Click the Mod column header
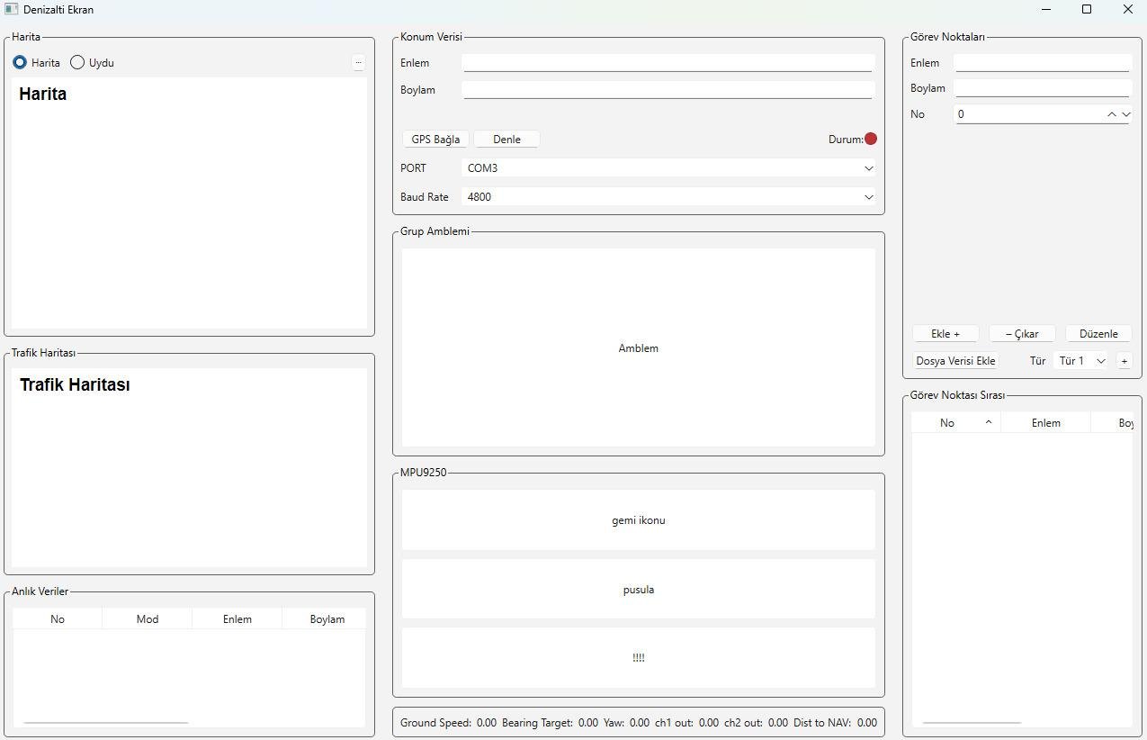This screenshot has width=1147, height=740. point(148,619)
